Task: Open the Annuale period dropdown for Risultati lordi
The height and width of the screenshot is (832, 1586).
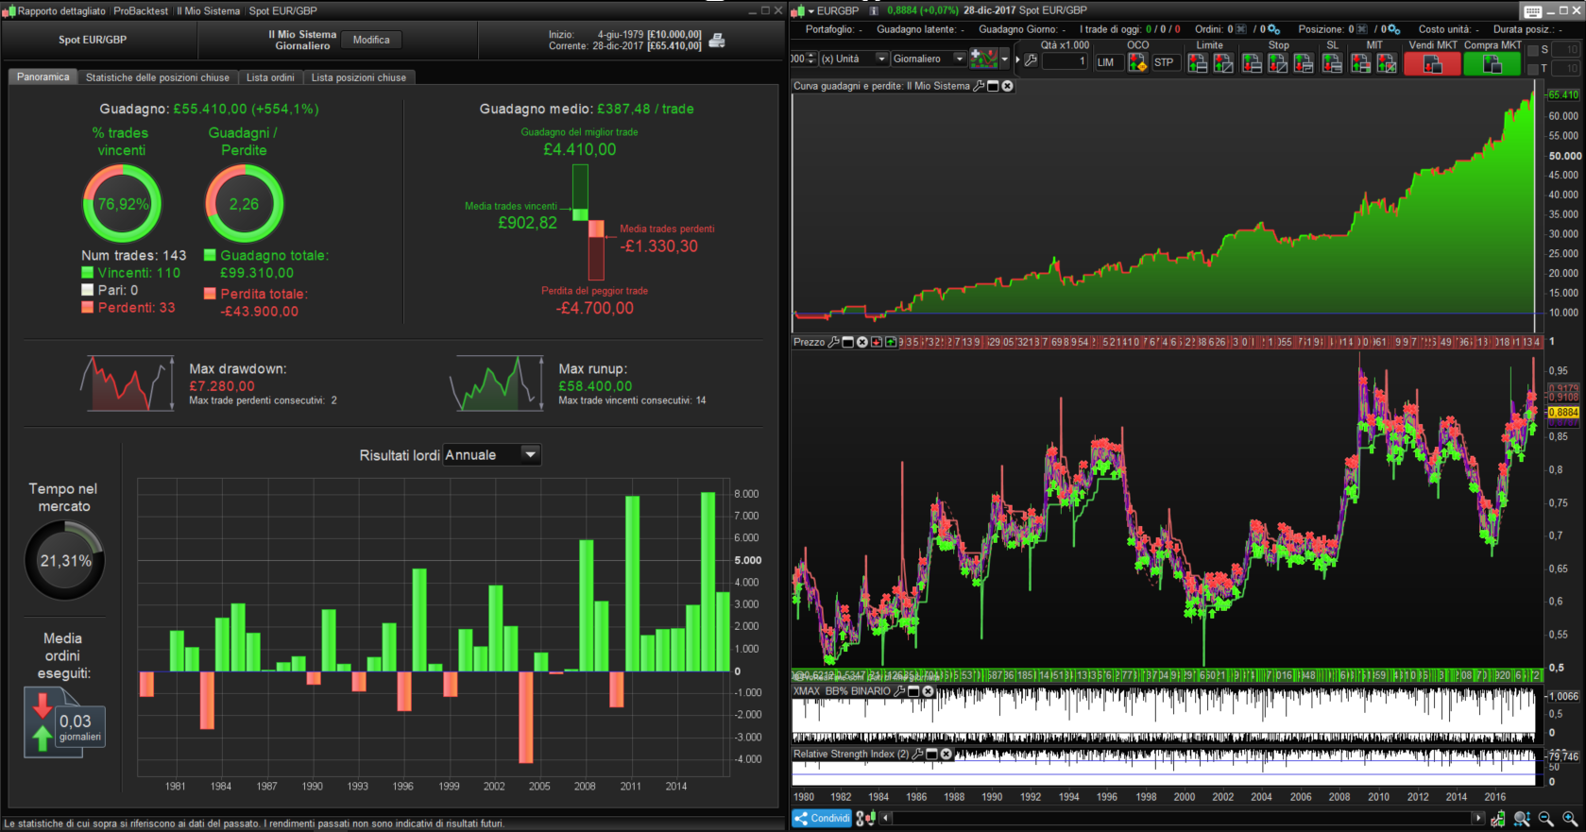Action: (492, 455)
